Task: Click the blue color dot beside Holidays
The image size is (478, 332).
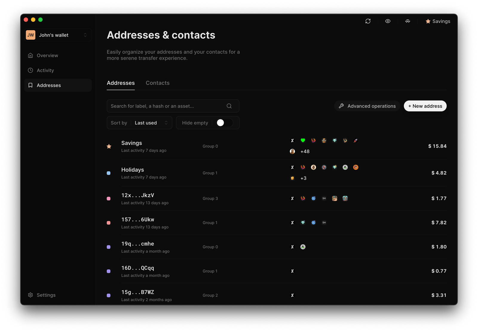Action: [109, 173]
